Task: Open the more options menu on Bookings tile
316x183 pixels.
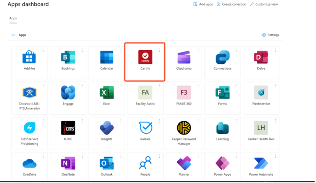Action: coord(82,50)
